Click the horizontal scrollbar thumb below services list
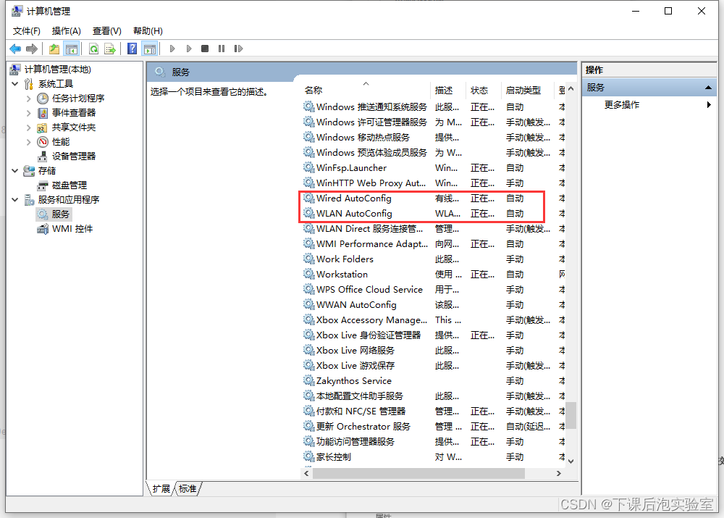 418,473
